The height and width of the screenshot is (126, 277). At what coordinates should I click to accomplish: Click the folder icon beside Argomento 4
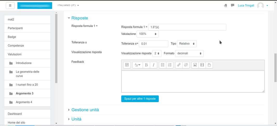tap(11, 102)
